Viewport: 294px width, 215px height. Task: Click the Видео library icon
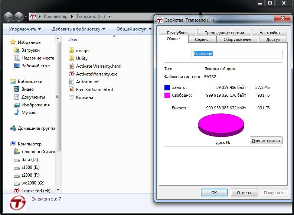(16, 89)
